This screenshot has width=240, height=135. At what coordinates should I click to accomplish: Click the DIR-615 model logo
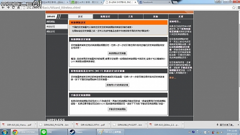click(x=51, y=17)
